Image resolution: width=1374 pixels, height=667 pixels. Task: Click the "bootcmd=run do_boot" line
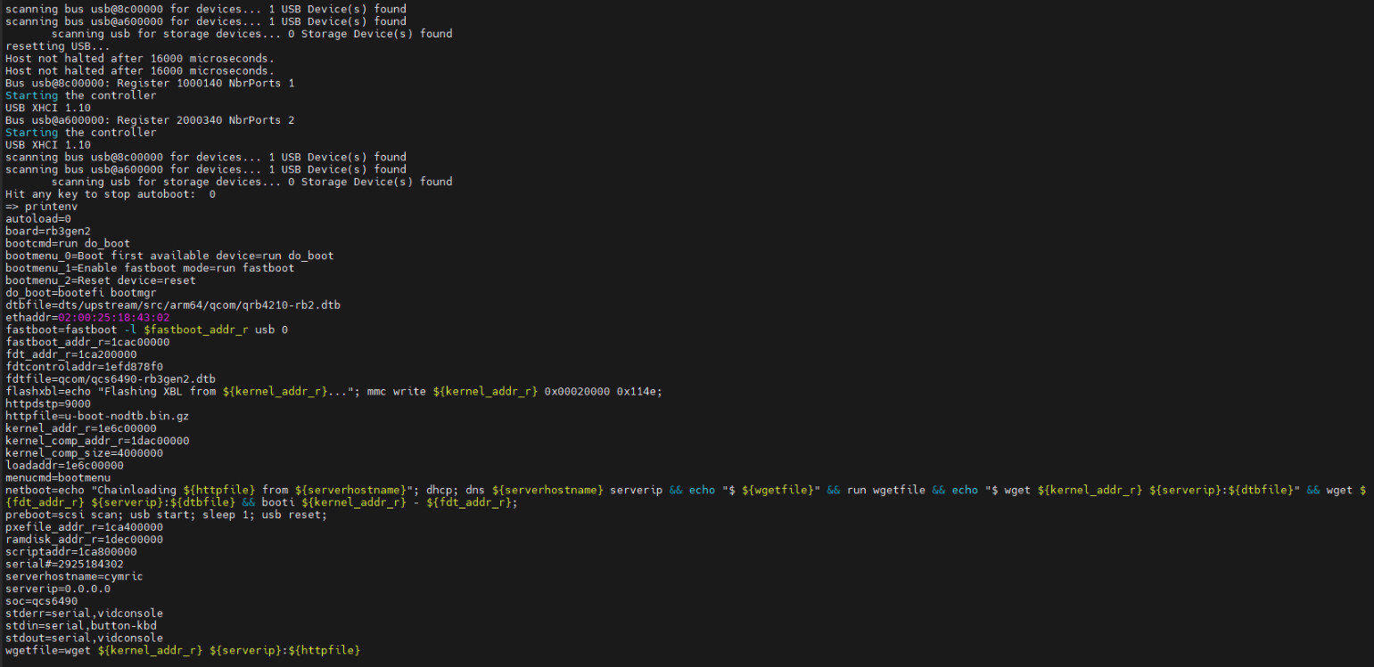click(x=68, y=243)
